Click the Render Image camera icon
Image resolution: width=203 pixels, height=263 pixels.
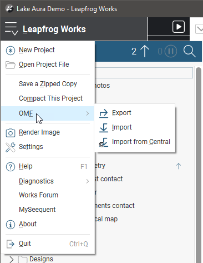pos(11,133)
